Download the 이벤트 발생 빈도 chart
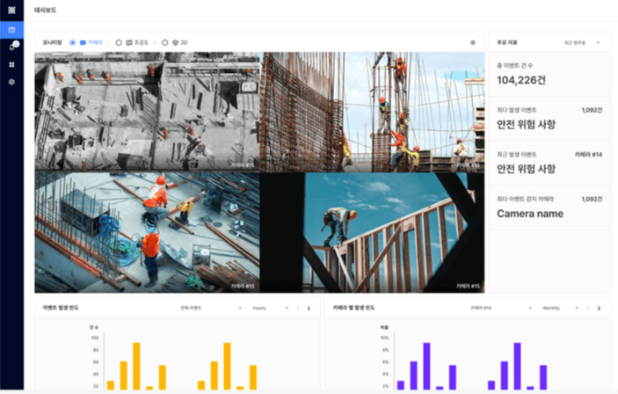The width and height of the screenshot is (618, 394). pos(309,308)
